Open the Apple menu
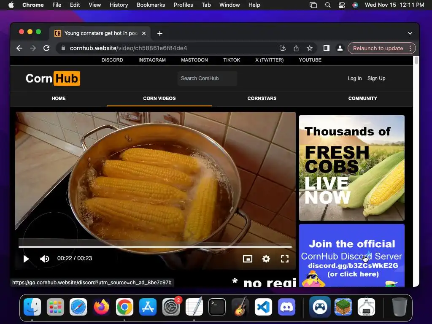Viewport: 432px width, 324px height. 11,5
